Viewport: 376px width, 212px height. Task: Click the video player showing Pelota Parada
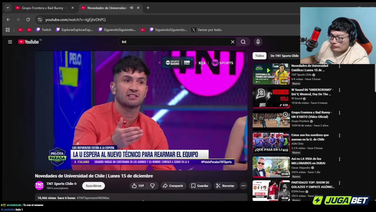[141, 110]
